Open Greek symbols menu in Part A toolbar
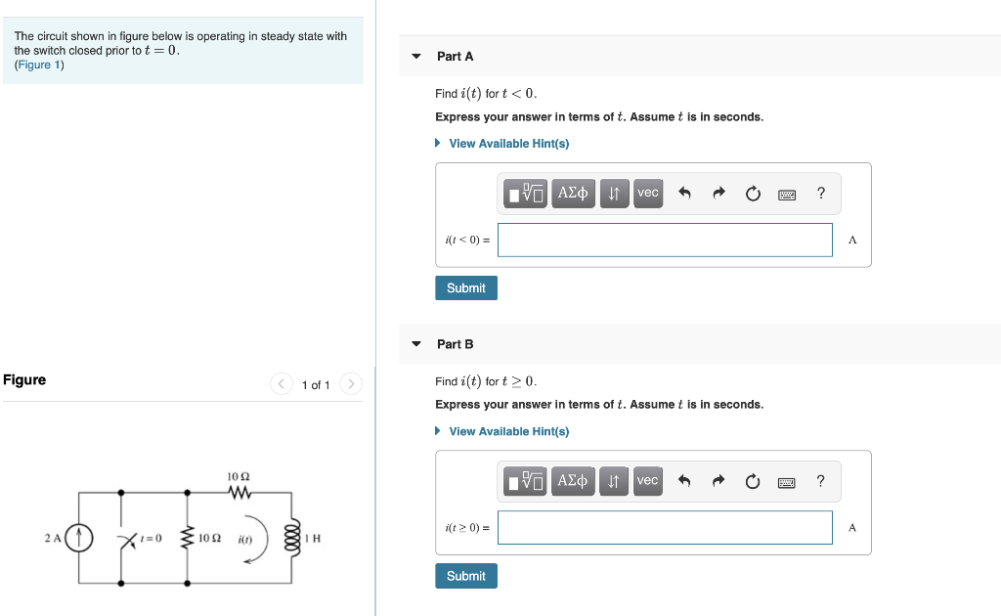 [573, 194]
